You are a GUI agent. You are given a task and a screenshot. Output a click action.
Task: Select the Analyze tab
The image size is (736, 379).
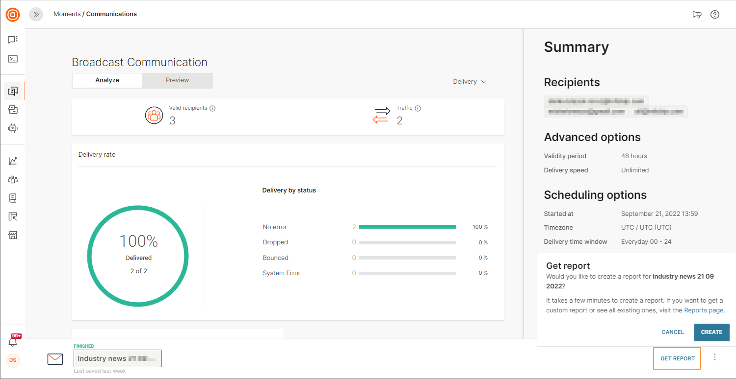(x=107, y=80)
